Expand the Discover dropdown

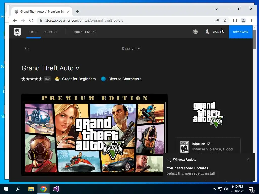[131, 48]
